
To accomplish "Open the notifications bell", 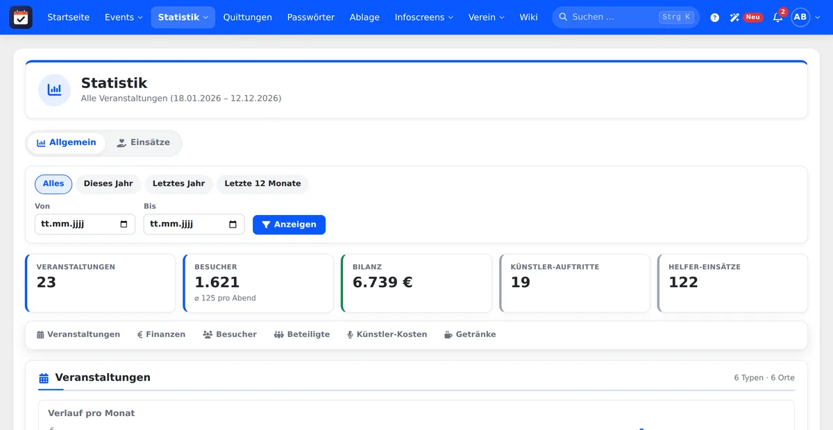I will tap(778, 17).
